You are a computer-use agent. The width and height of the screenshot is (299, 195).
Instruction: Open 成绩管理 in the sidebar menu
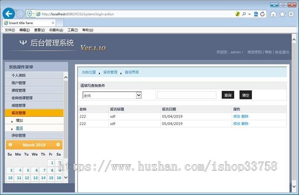coord(34,105)
